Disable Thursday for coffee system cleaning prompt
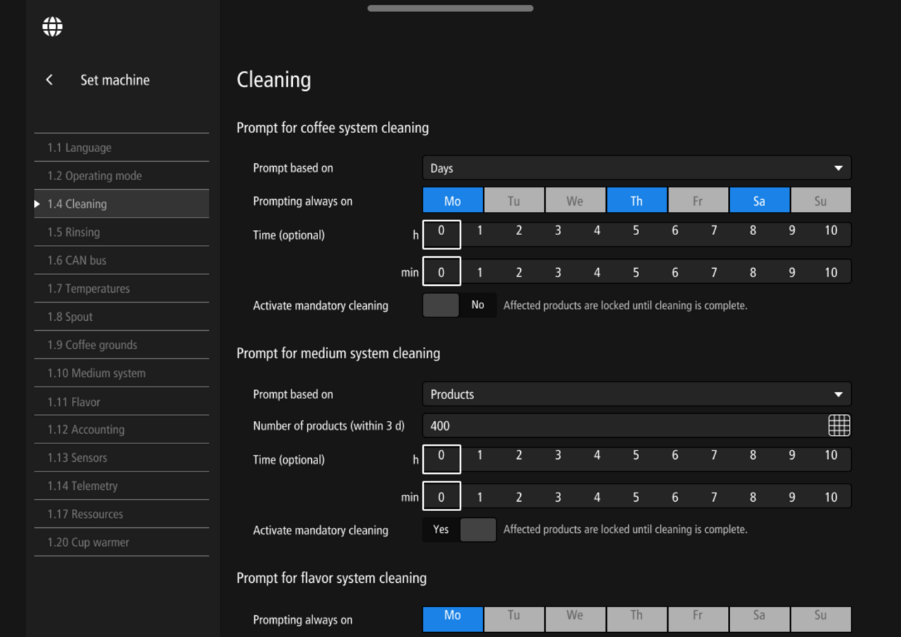The width and height of the screenshot is (901, 637). tap(636, 201)
